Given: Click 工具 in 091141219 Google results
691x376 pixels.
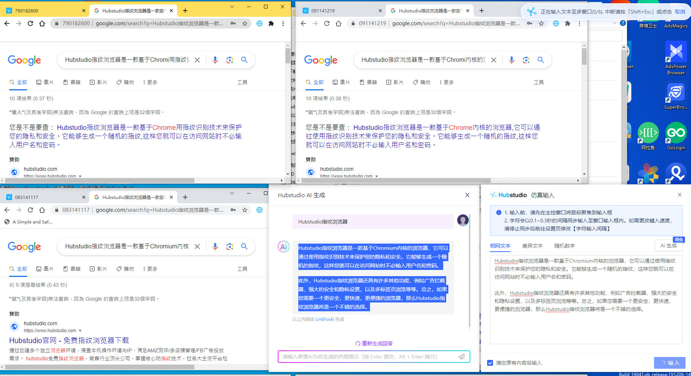Looking at the screenshot, I should tap(539, 82).
